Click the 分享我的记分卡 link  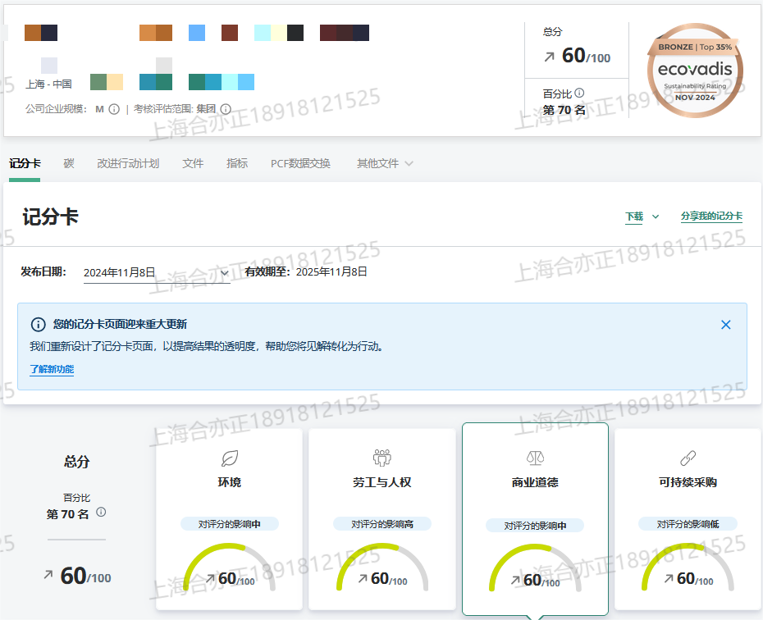click(x=711, y=217)
